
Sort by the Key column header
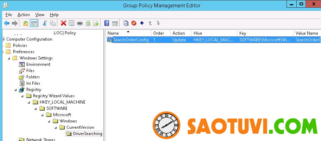coord(265,33)
